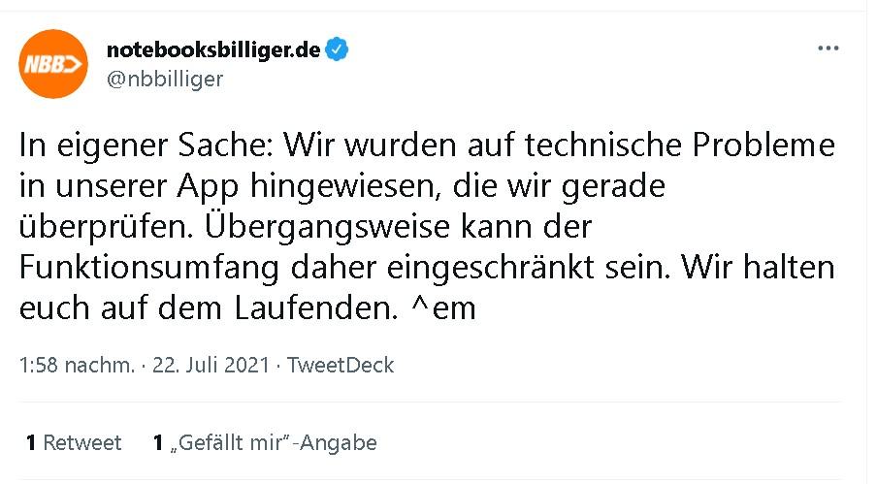877x484 pixels.
Task: Show the Retweet list via "Retweet" label
Action: [x=82, y=443]
